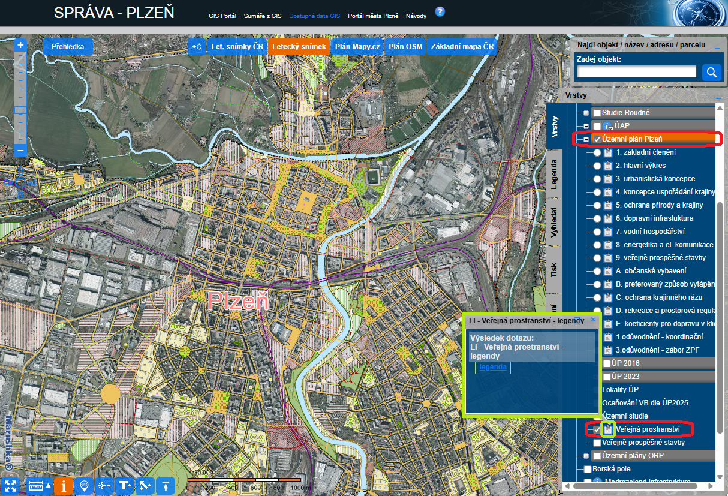Zoom out with the minus button
The image size is (728, 496).
[x=20, y=150]
